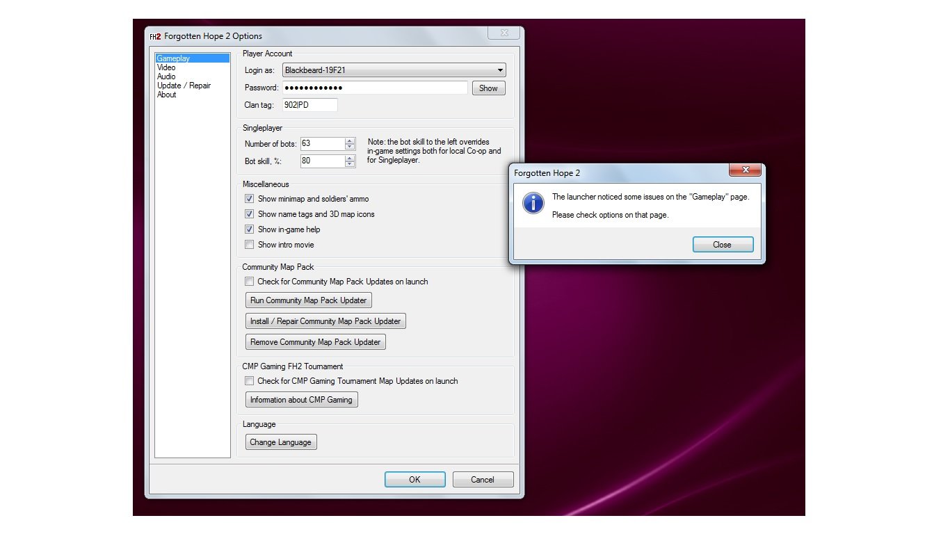
Task: Click into the Clan tag field
Action: coord(309,105)
